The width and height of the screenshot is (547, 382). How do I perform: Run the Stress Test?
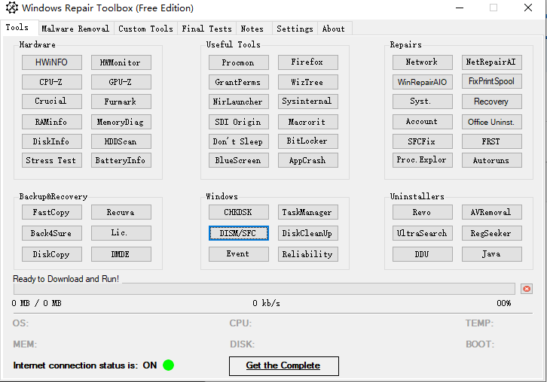(x=52, y=160)
